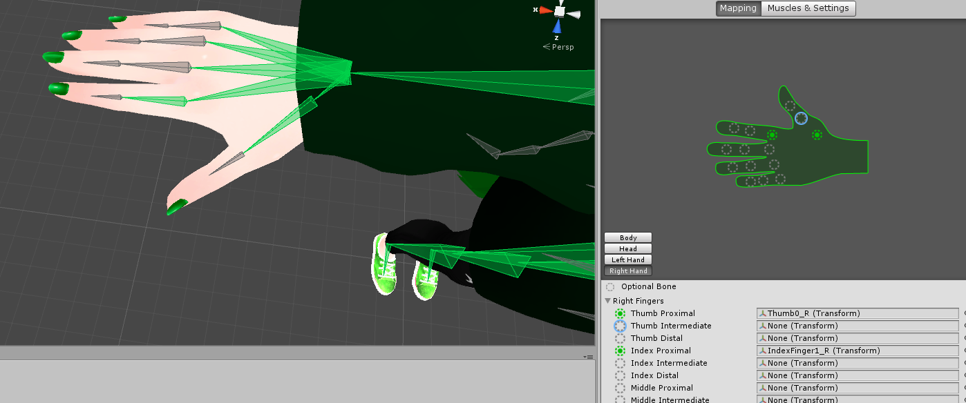The width and height of the screenshot is (966, 403).
Task: Click the scene gizmo red X axis cone
Action: pos(545,10)
